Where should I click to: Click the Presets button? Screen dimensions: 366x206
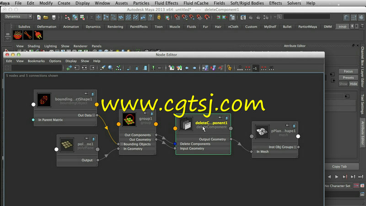click(348, 77)
